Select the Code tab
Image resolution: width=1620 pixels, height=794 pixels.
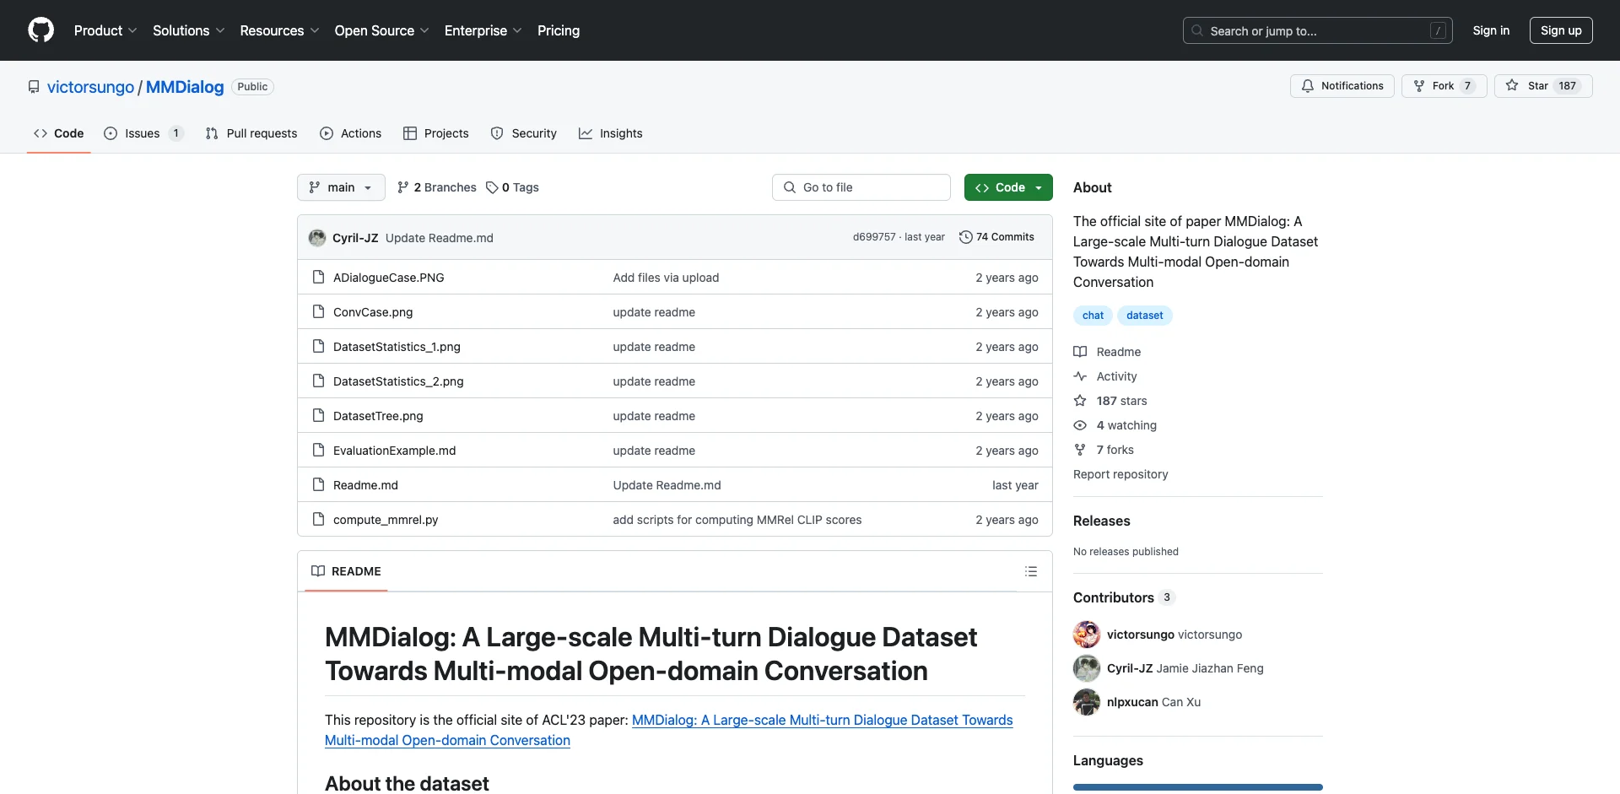59,133
